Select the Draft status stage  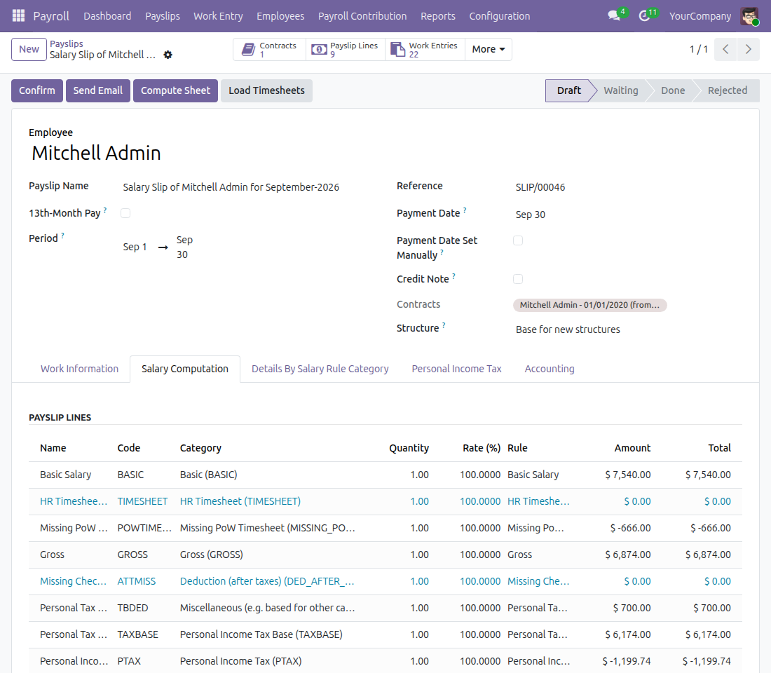(568, 90)
